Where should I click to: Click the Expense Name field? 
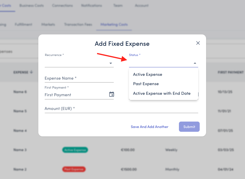coord(79,78)
